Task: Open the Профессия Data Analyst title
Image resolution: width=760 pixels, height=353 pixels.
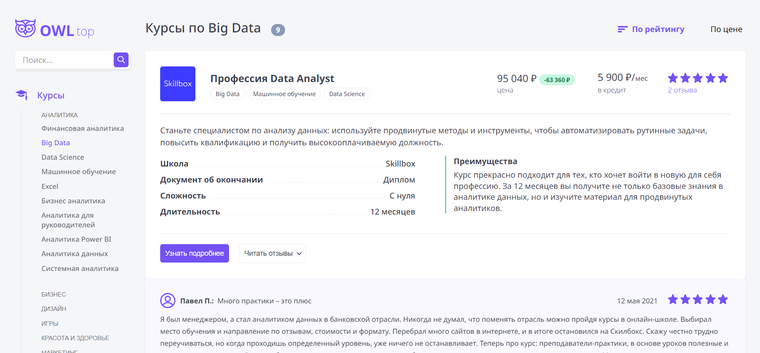Action: click(272, 78)
